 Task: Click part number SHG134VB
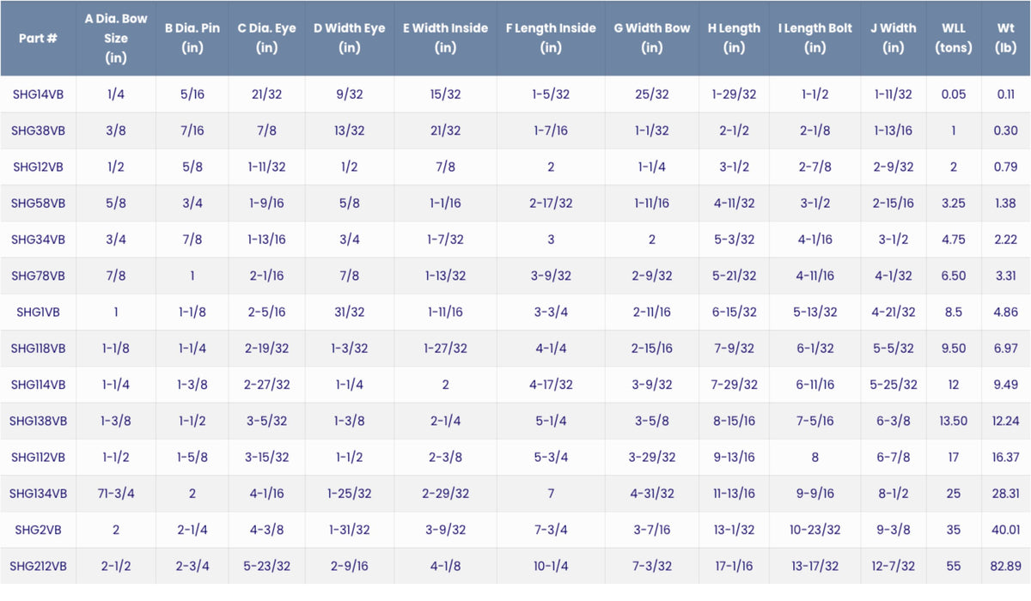click(38, 494)
